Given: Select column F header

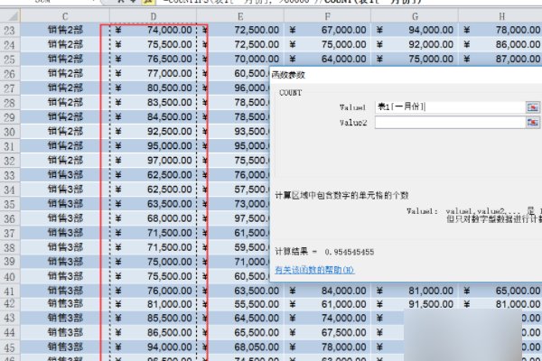Looking at the screenshot, I should point(327,16).
